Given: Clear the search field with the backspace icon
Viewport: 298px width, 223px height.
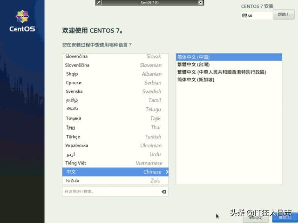Looking at the screenshot, I should 164,192.
